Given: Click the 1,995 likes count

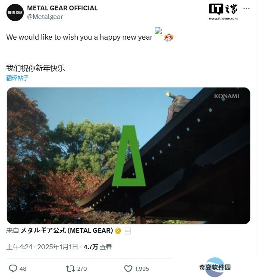Looking at the screenshot, I should pyautogui.click(x=142, y=269).
